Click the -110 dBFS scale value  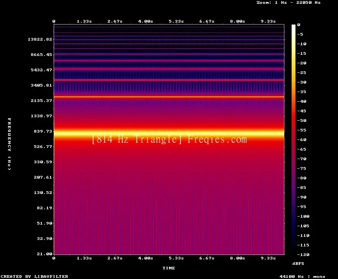tap(303, 235)
